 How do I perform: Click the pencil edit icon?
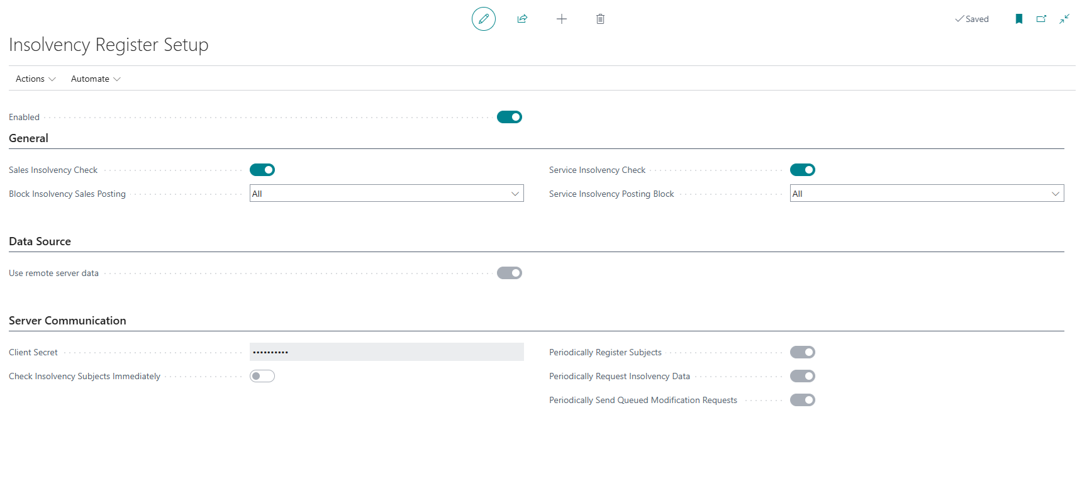coord(483,19)
